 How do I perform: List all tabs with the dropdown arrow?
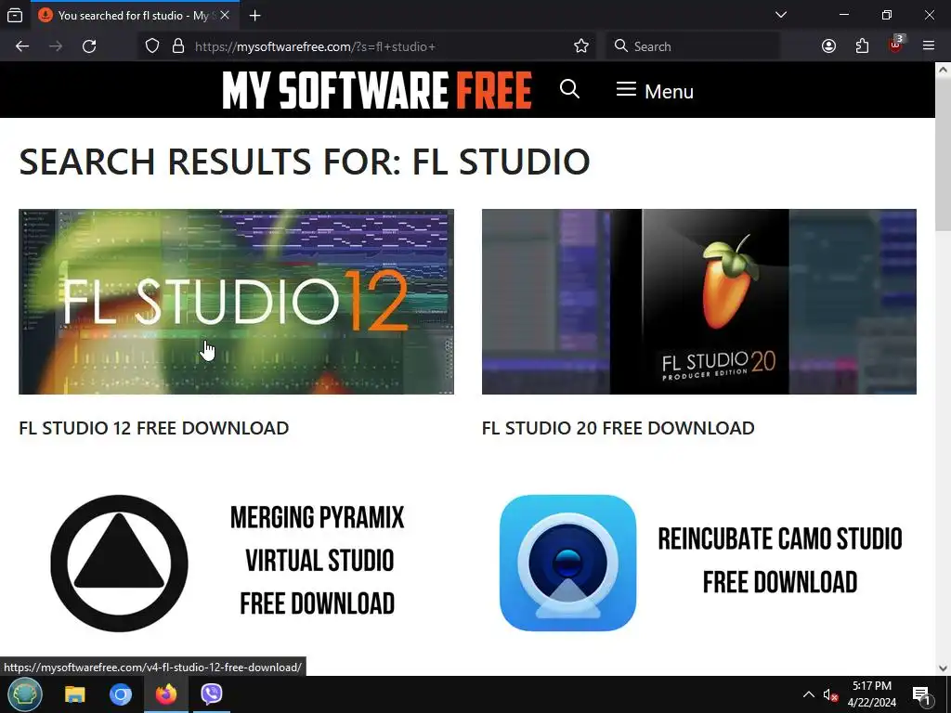(x=781, y=15)
